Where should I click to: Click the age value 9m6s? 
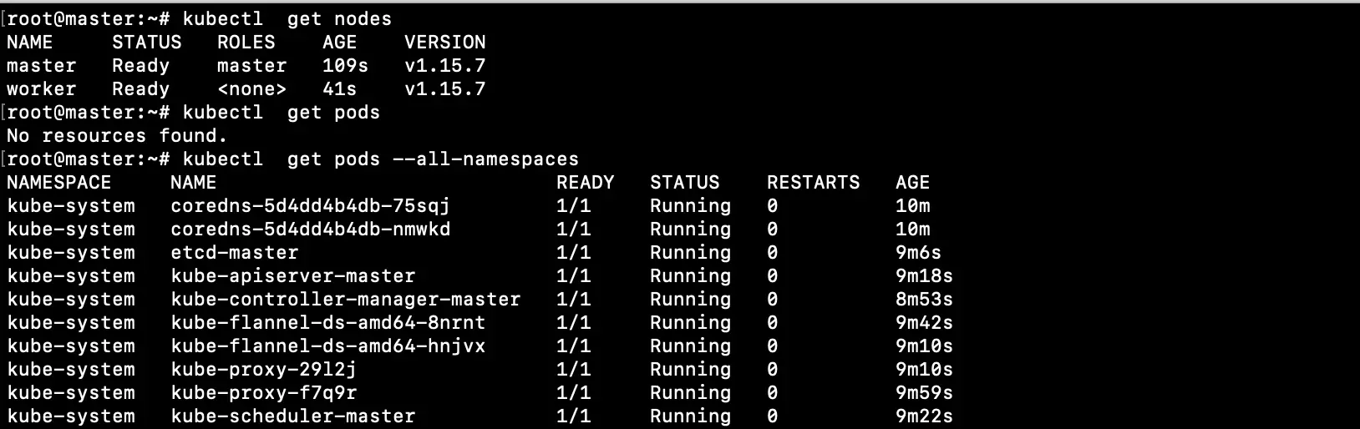[918, 252]
